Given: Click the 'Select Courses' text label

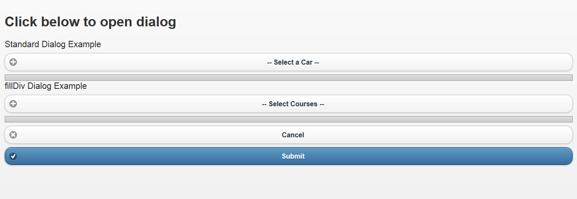Looking at the screenshot, I should click(x=293, y=104).
